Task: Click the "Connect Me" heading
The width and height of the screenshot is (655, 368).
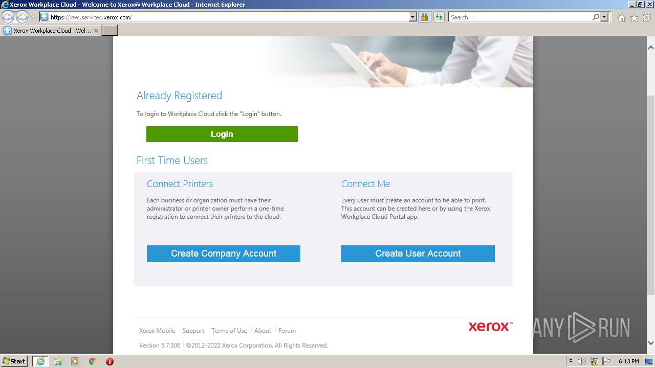Action: pyautogui.click(x=365, y=184)
